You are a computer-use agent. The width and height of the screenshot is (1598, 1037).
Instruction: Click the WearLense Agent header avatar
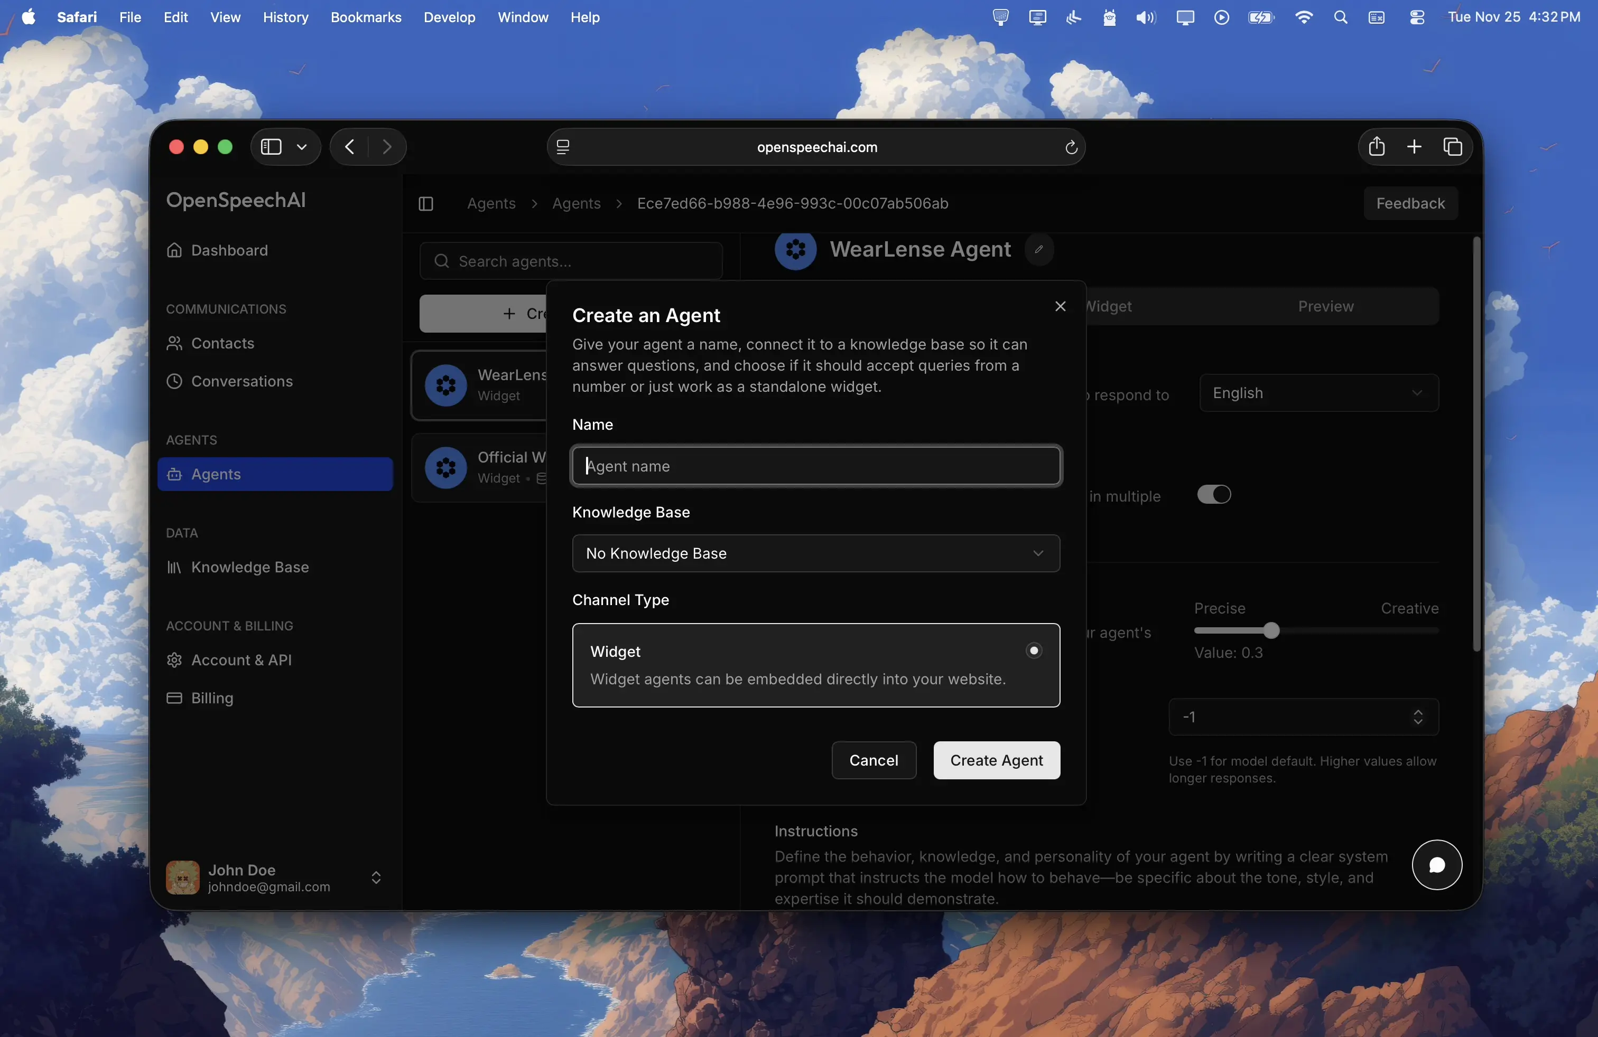(x=796, y=250)
